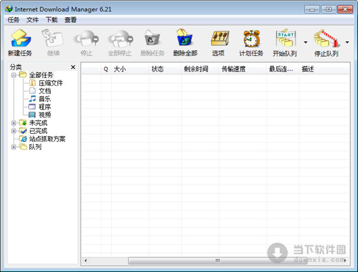This screenshot has height=272, width=358.
Task: Sort by the 大小 column header
Action: click(x=130, y=69)
